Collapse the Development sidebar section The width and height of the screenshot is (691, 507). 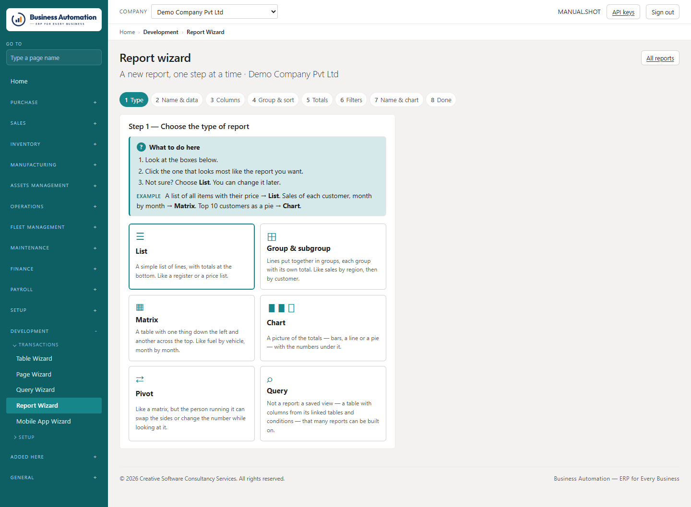[x=54, y=331]
